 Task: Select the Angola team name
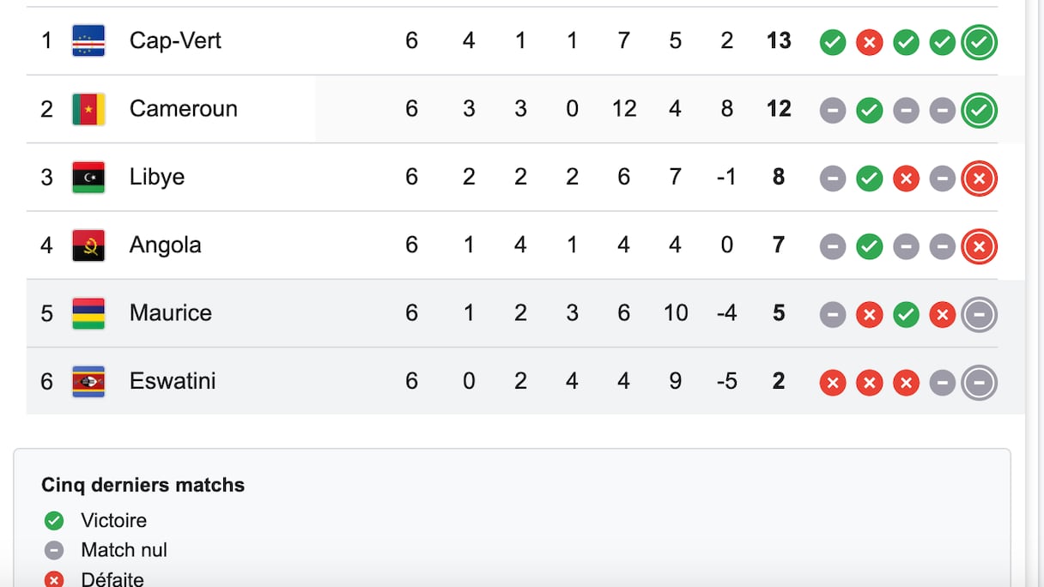pos(165,245)
